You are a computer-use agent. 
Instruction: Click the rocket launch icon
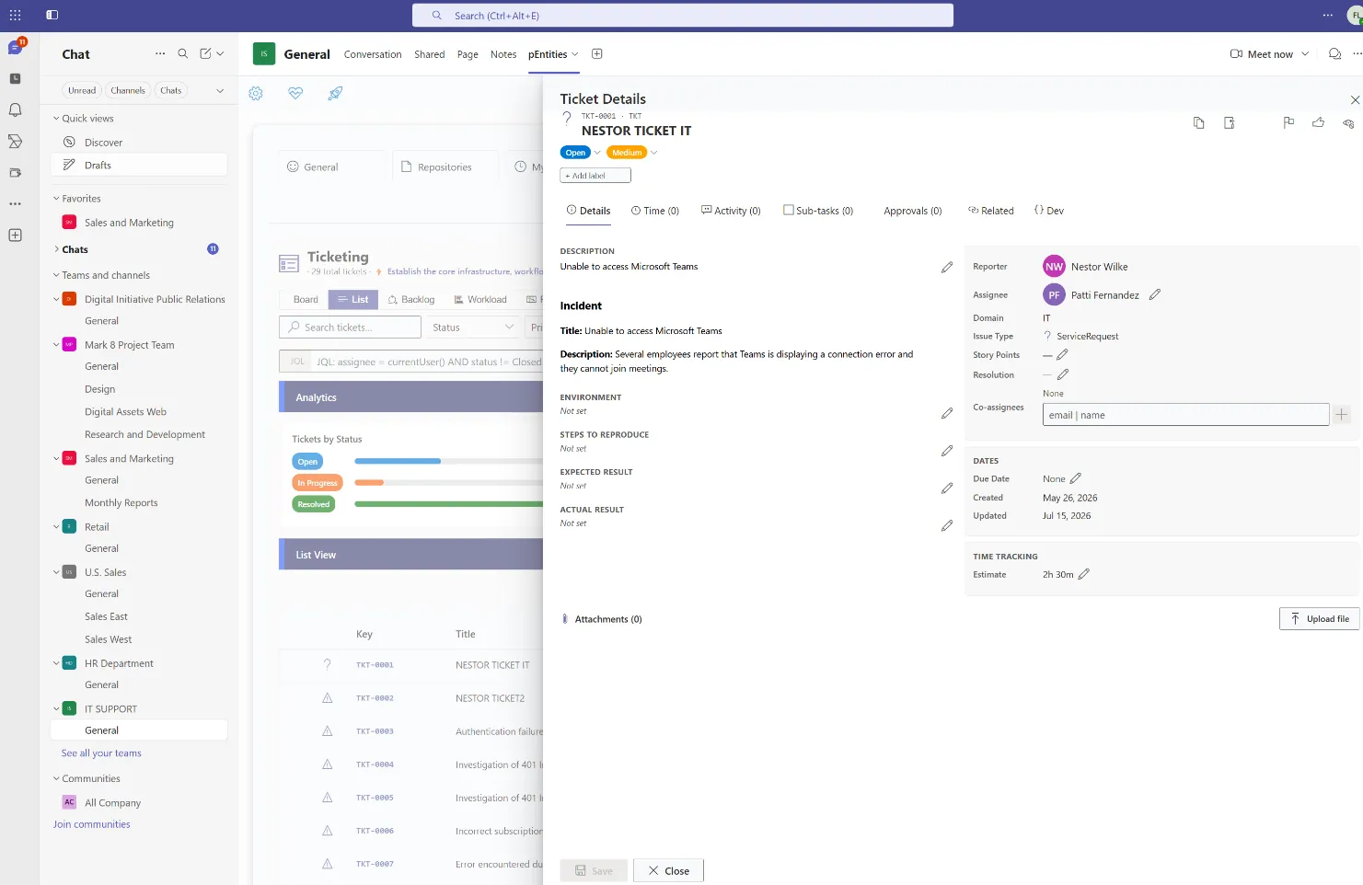click(x=335, y=93)
